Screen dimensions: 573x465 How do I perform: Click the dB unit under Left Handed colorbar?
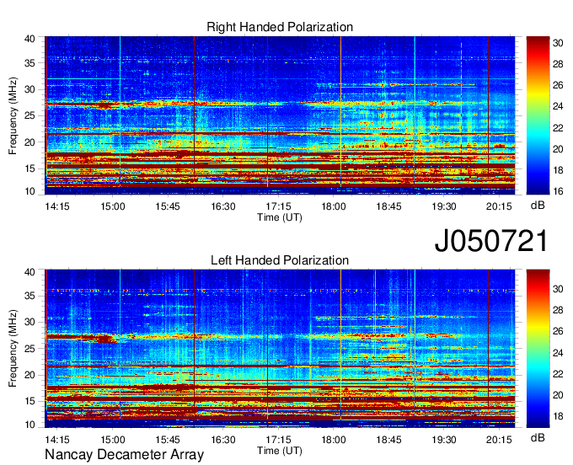coord(538,437)
